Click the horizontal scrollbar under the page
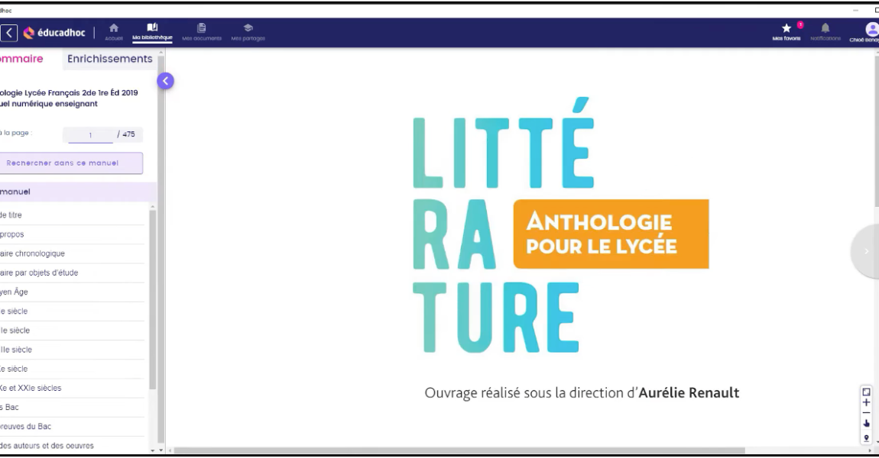Image resolution: width=879 pixels, height=458 pixels. tap(459, 450)
